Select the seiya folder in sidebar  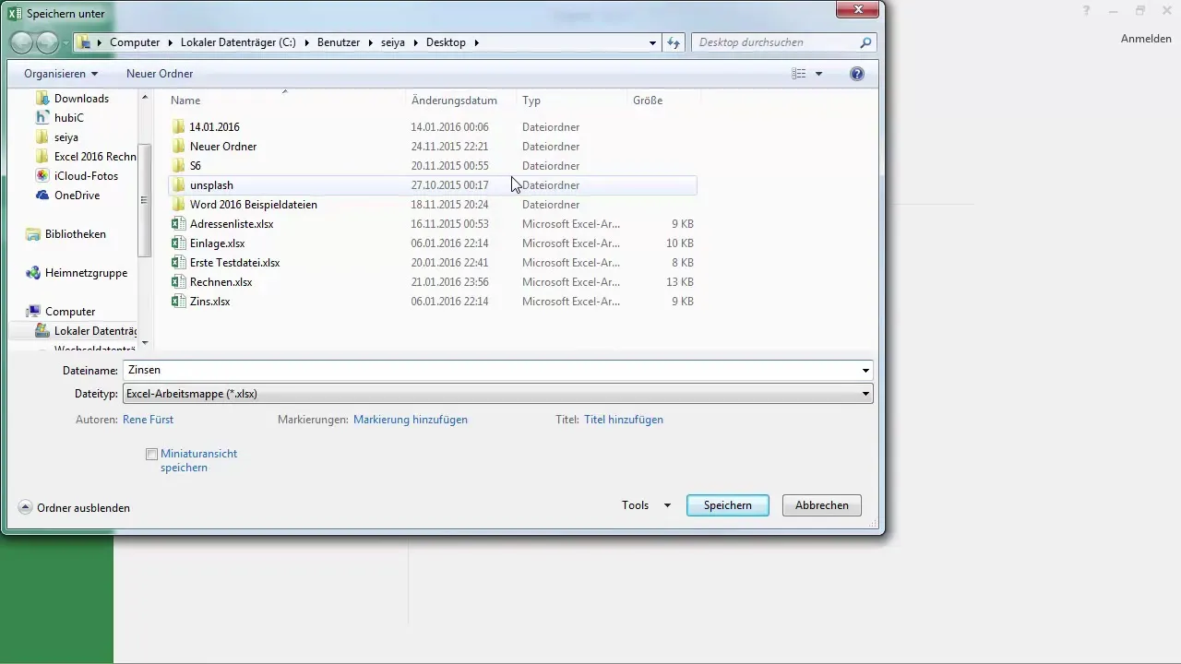coord(66,137)
